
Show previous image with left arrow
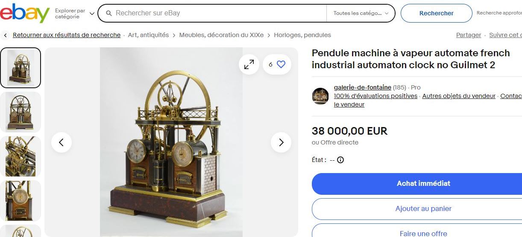[x=62, y=142]
